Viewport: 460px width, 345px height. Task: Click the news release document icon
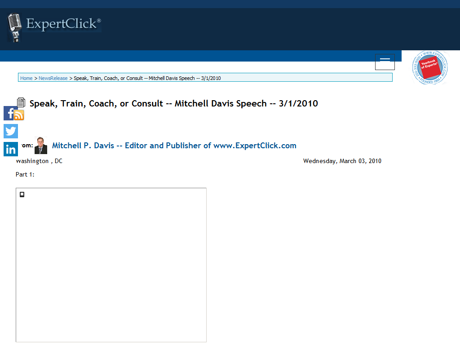point(21,102)
